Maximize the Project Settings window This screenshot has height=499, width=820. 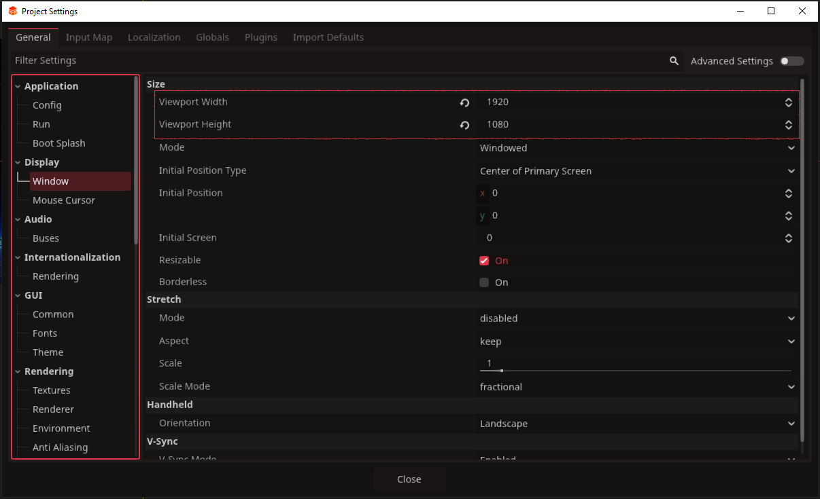771,11
